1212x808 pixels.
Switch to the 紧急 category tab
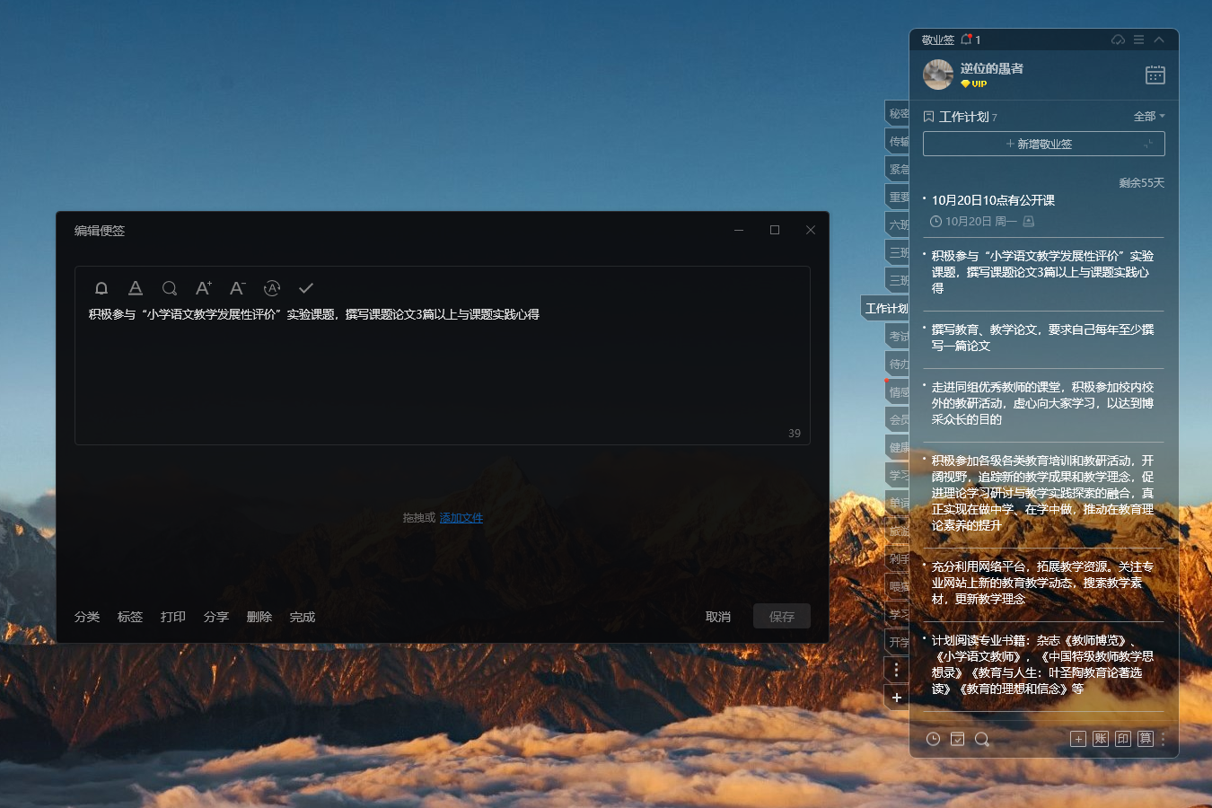click(x=898, y=169)
